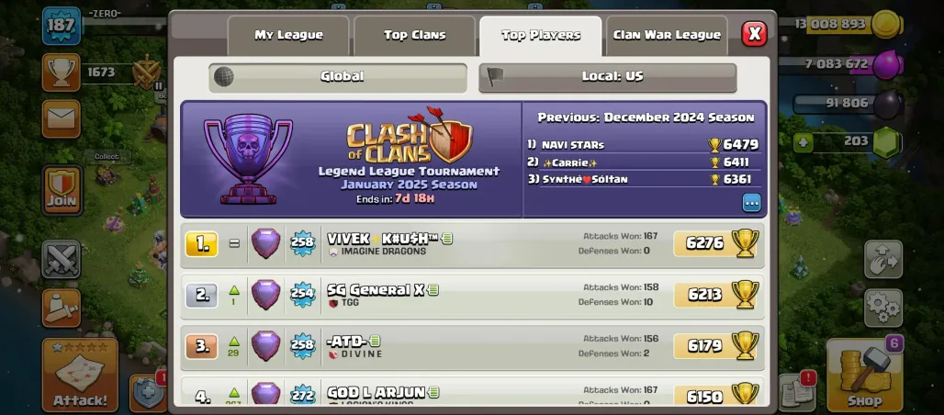Viewport: 944px width, 415px height.
Task: Tap the trophy count icon
Action: pyautogui.click(x=61, y=73)
